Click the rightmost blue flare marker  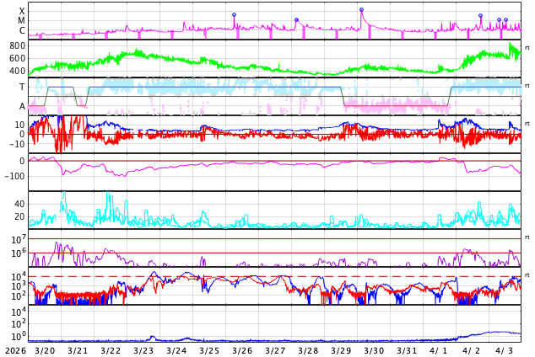click(505, 20)
